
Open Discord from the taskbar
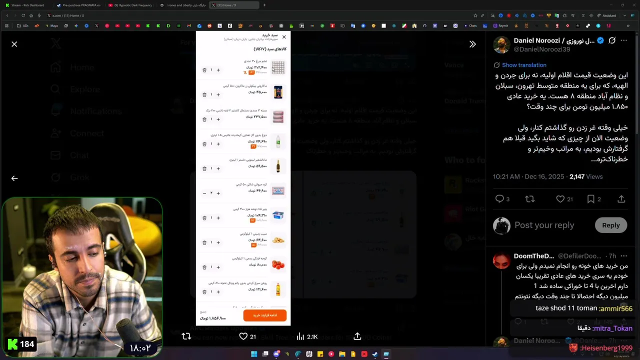[276, 354]
